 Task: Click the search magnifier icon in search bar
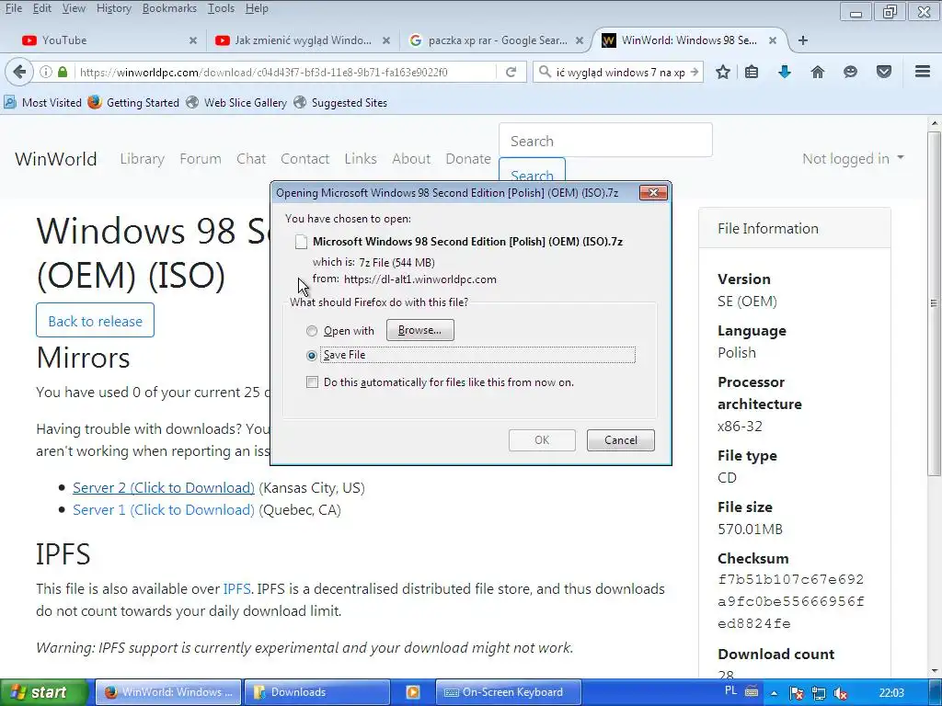tap(545, 72)
